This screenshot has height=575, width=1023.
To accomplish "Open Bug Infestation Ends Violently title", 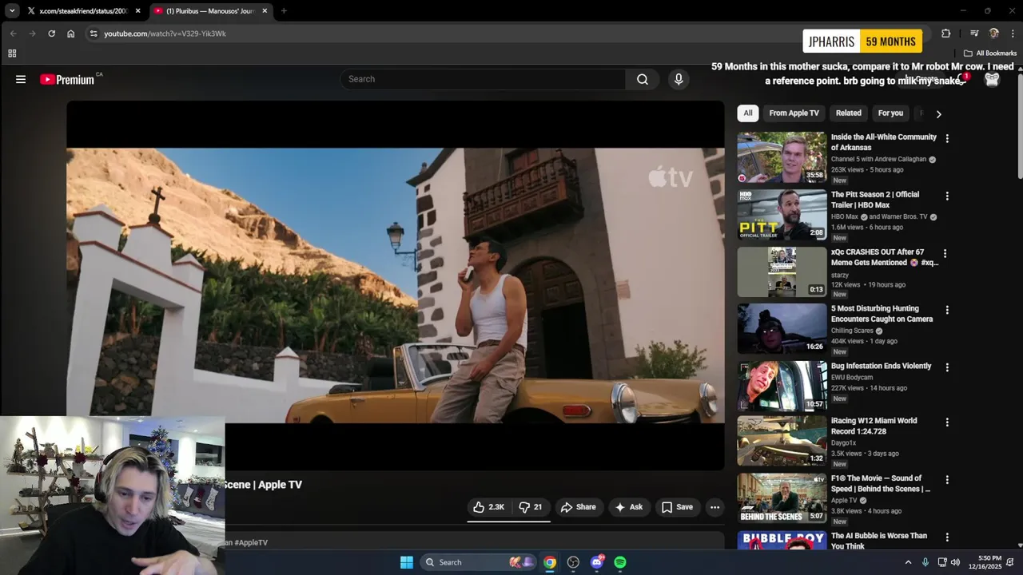I will click(881, 366).
